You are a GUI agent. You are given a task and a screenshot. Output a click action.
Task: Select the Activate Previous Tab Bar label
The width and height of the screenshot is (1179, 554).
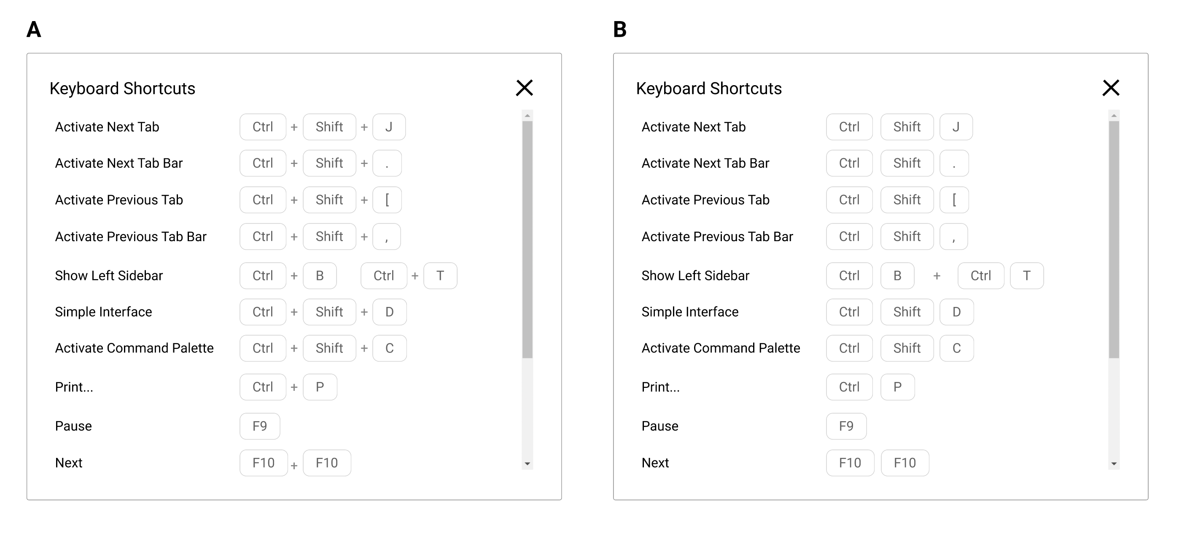point(130,236)
